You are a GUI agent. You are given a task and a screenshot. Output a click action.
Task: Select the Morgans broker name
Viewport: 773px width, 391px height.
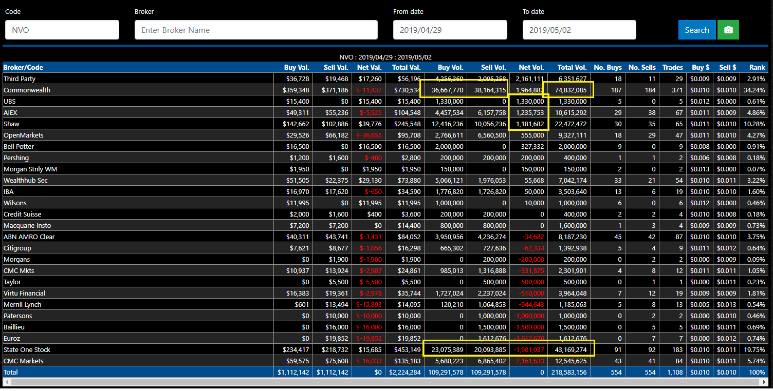tap(16, 259)
